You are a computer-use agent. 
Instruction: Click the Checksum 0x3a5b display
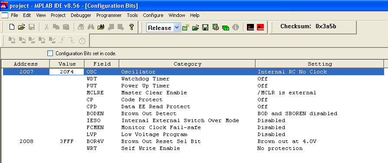tap(308, 26)
